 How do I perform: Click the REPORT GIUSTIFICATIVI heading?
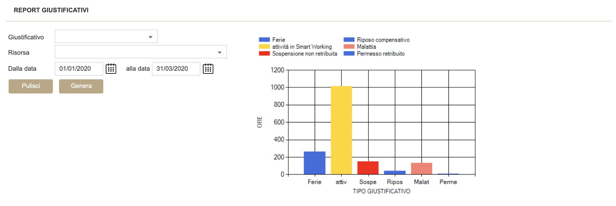[51, 10]
